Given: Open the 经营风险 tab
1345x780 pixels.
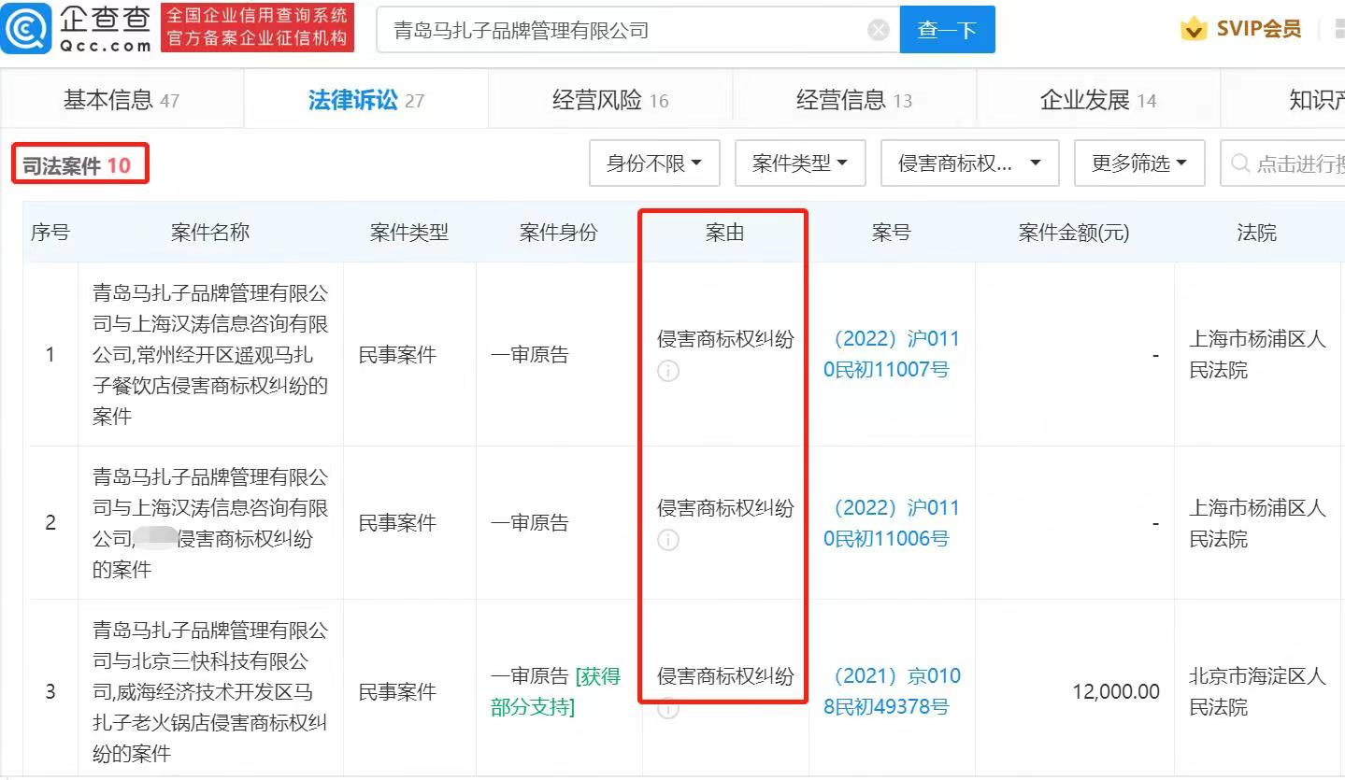Looking at the screenshot, I should tap(610, 100).
